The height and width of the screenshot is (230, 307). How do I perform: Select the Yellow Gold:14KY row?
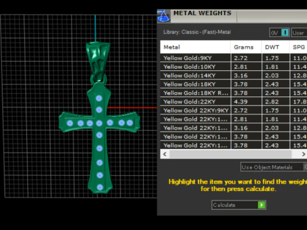tap(233, 75)
